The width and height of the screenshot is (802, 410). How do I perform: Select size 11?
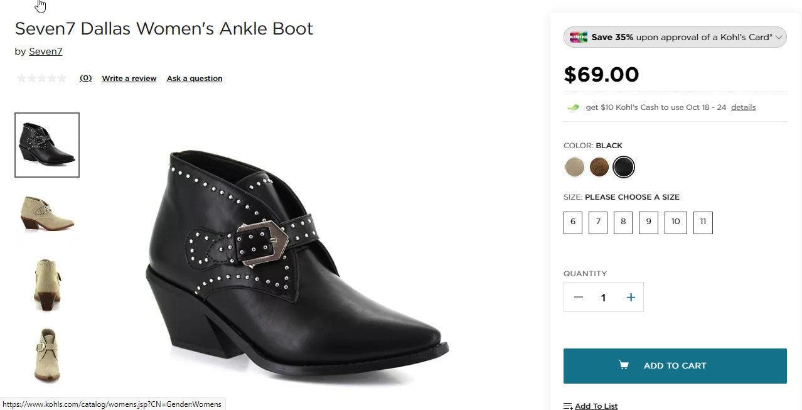pyautogui.click(x=703, y=222)
